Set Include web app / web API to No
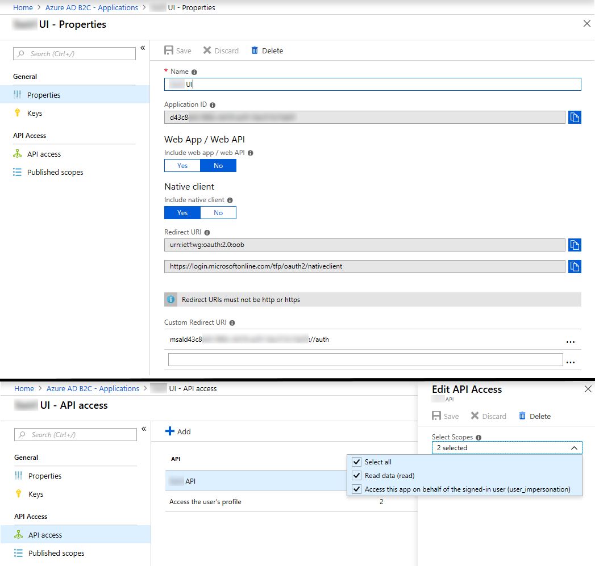Viewport: 595px width, 566px height. point(218,166)
